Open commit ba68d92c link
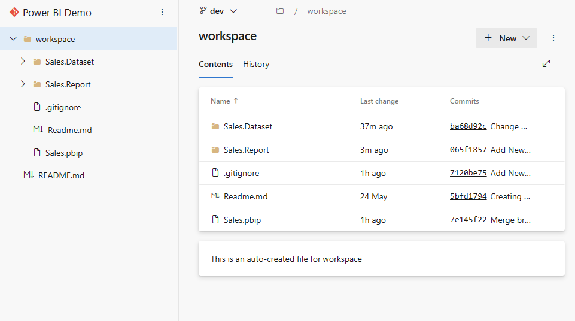 (468, 126)
